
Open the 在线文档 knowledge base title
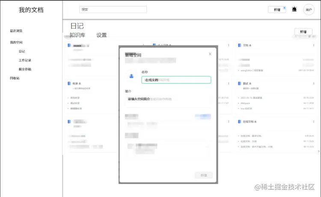click(248, 122)
